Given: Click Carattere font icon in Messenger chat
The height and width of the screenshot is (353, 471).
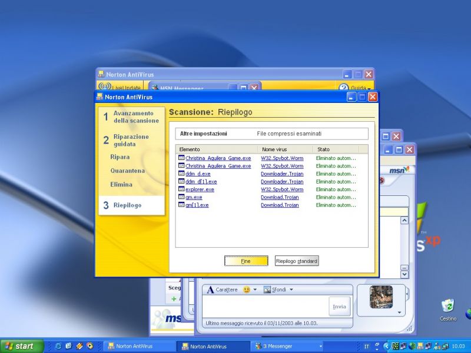Looking at the screenshot, I should coord(210,289).
